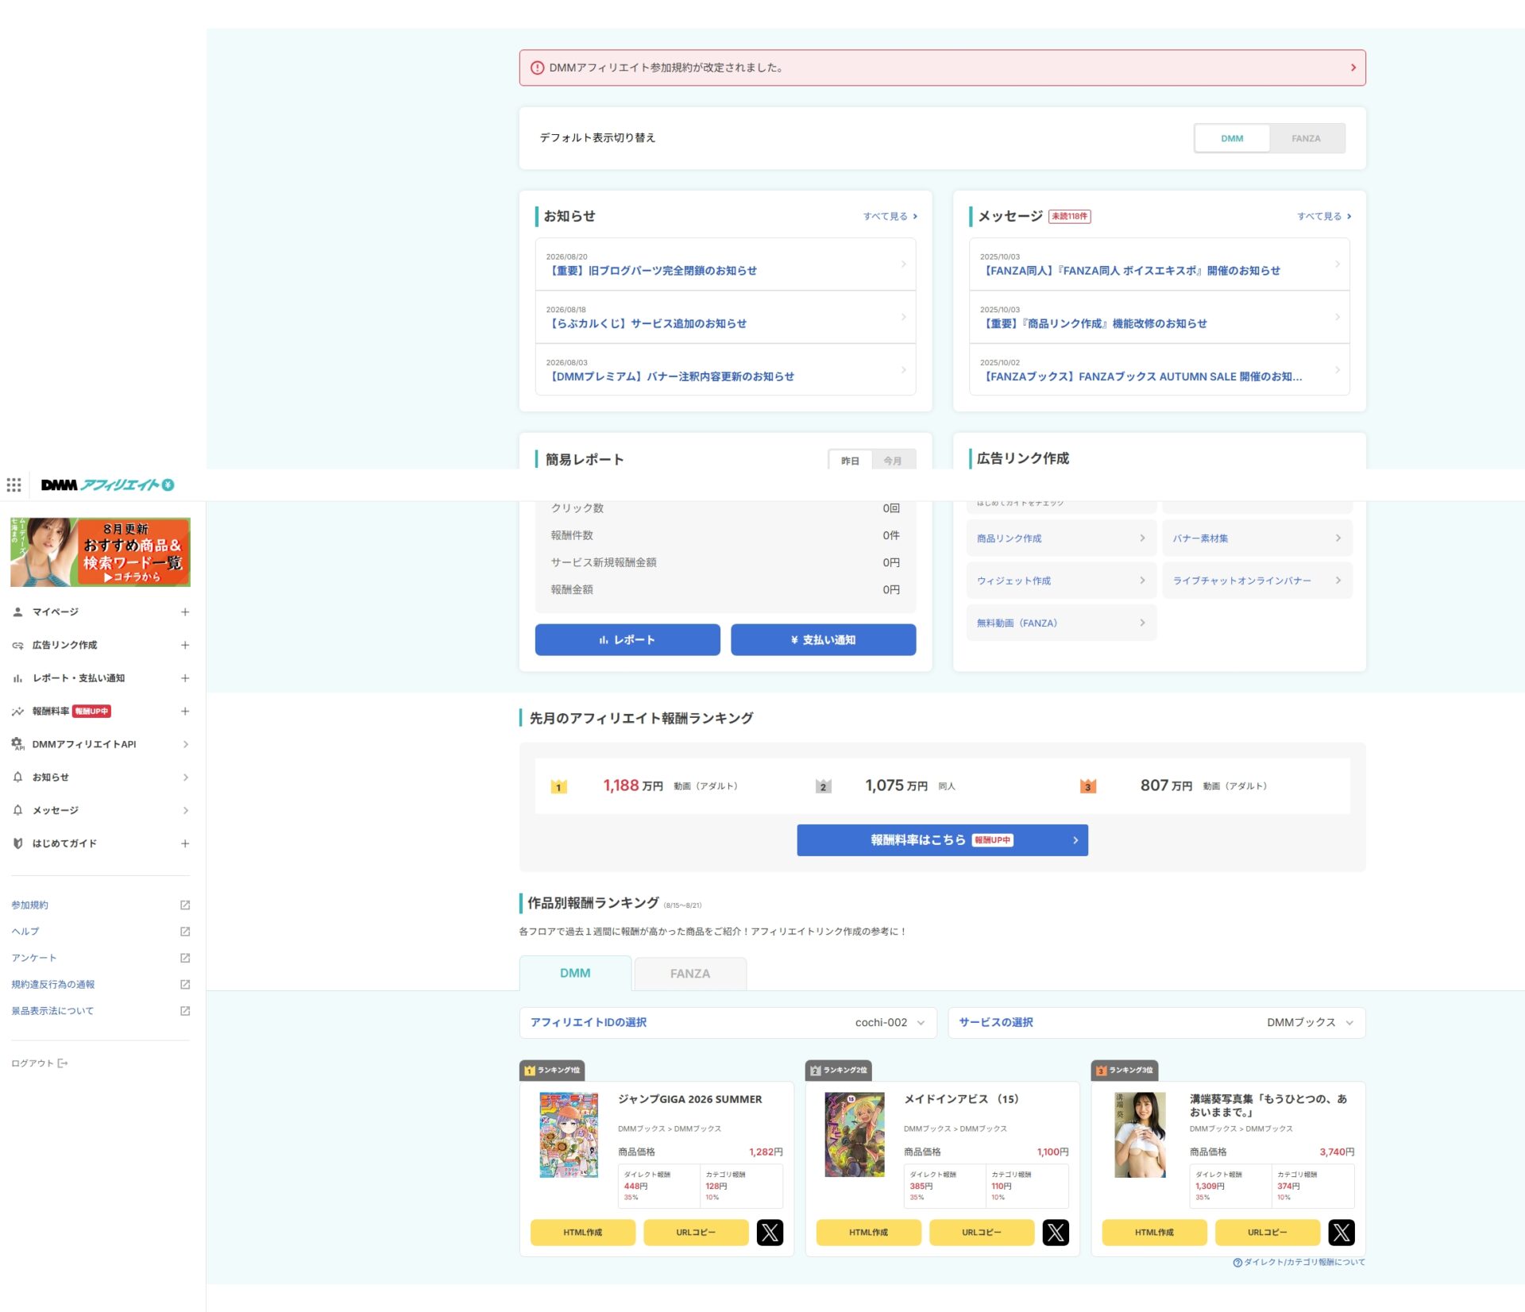Click the 支払い通知 button
The image size is (1525, 1312).
[x=824, y=640]
